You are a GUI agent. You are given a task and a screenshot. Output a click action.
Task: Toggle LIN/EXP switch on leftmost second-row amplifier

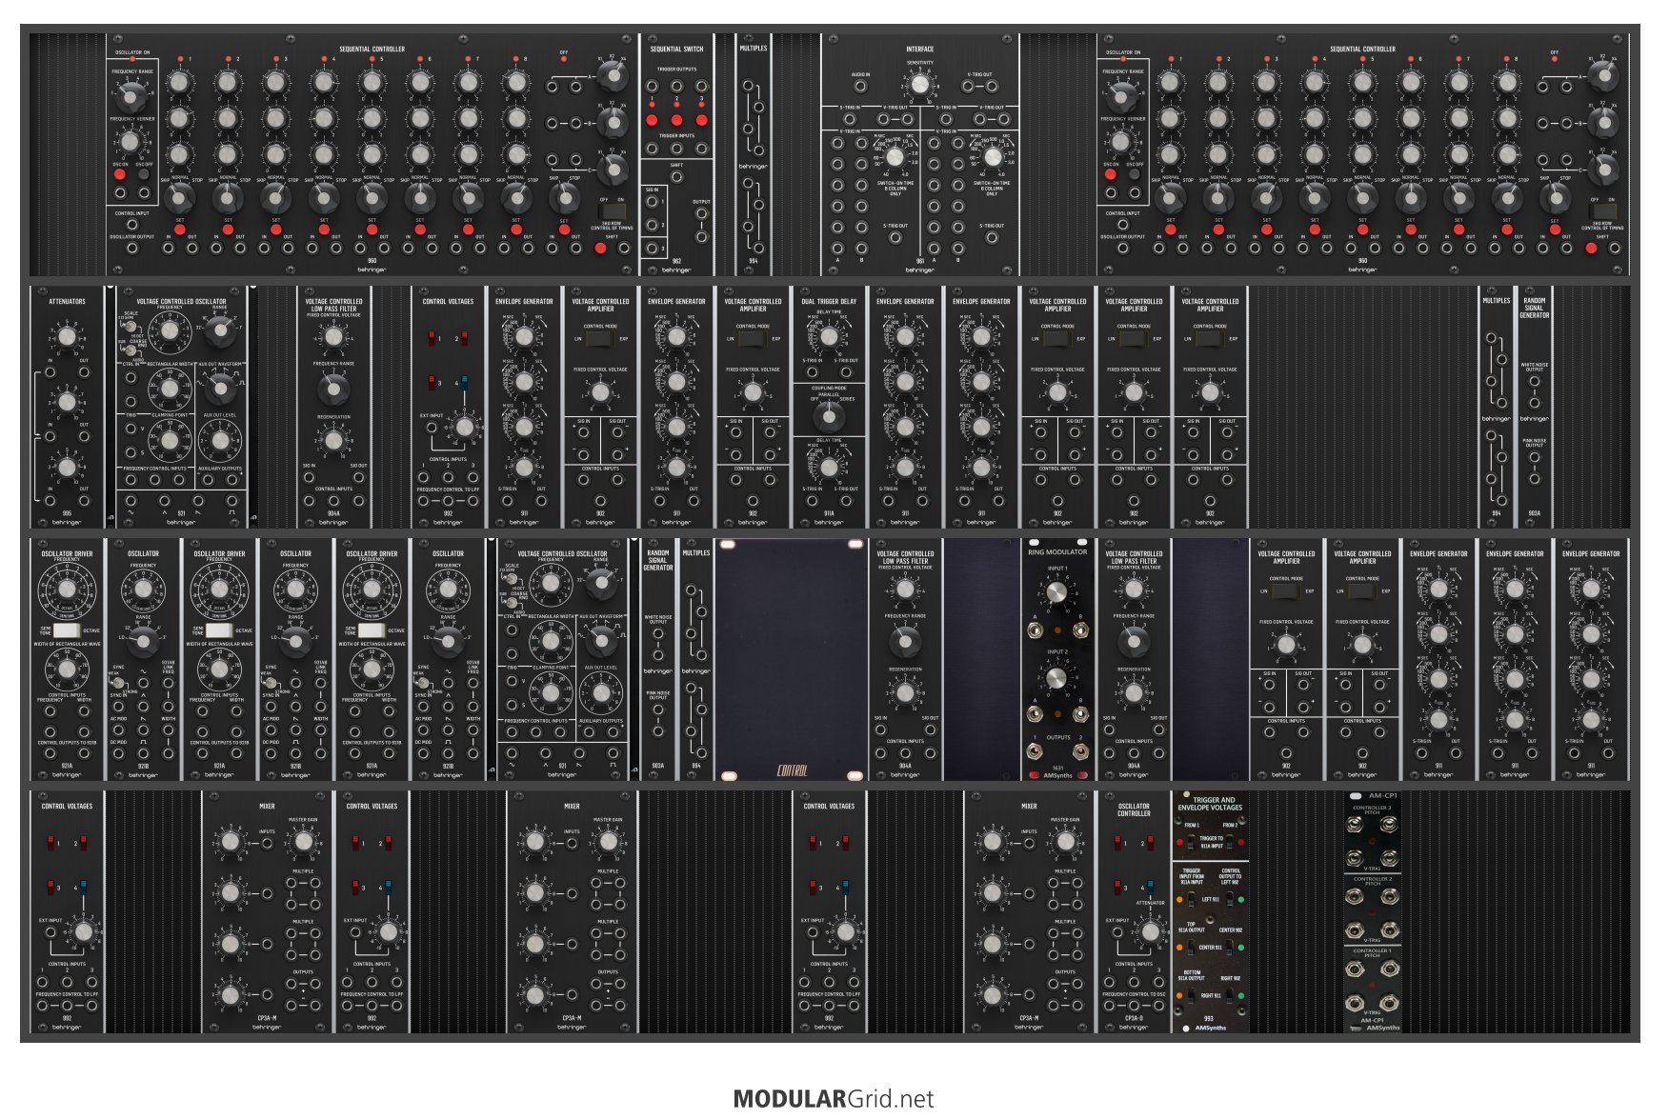click(x=600, y=338)
